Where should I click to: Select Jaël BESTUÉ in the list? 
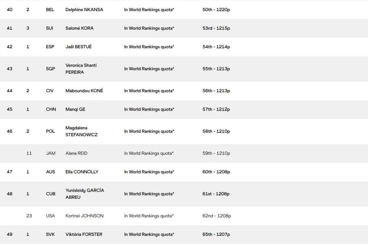[x=79, y=47]
